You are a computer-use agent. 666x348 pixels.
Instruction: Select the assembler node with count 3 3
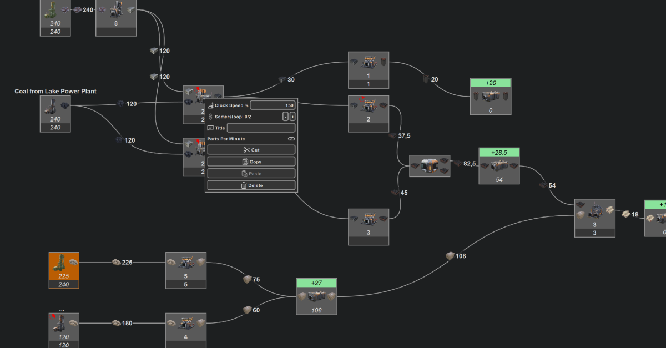click(595, 218)
